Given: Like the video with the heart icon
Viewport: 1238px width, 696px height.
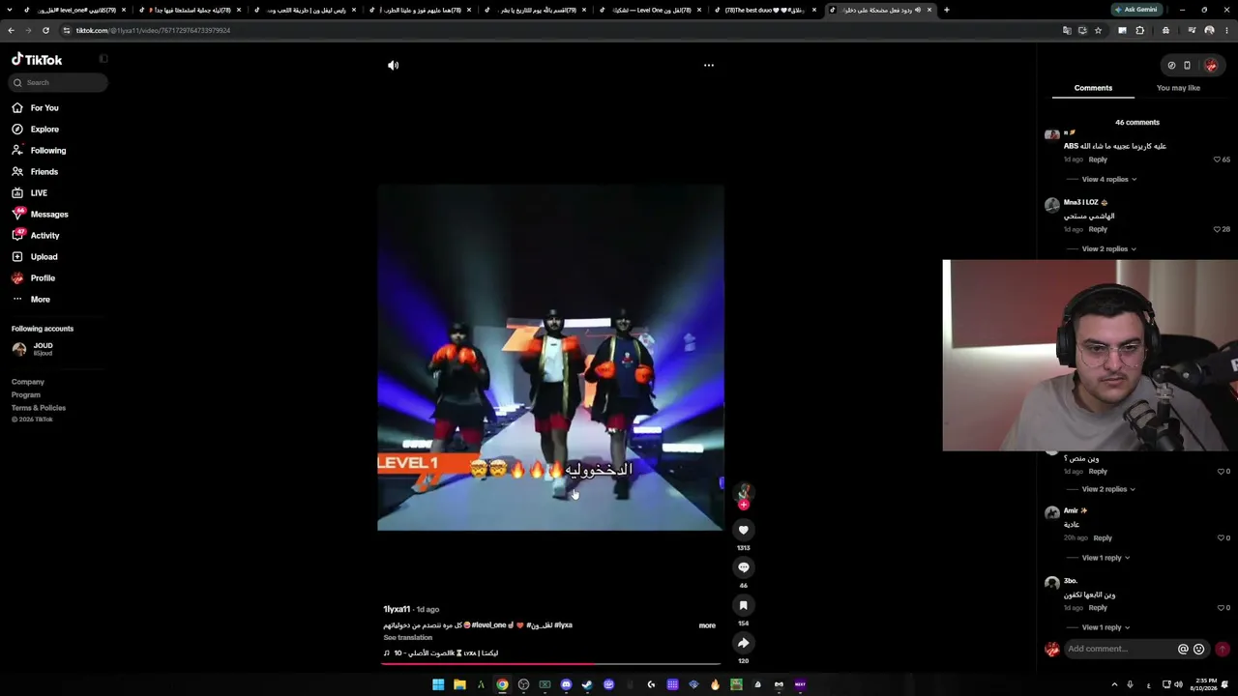Looking at the screenshot, I should point(743,530).
